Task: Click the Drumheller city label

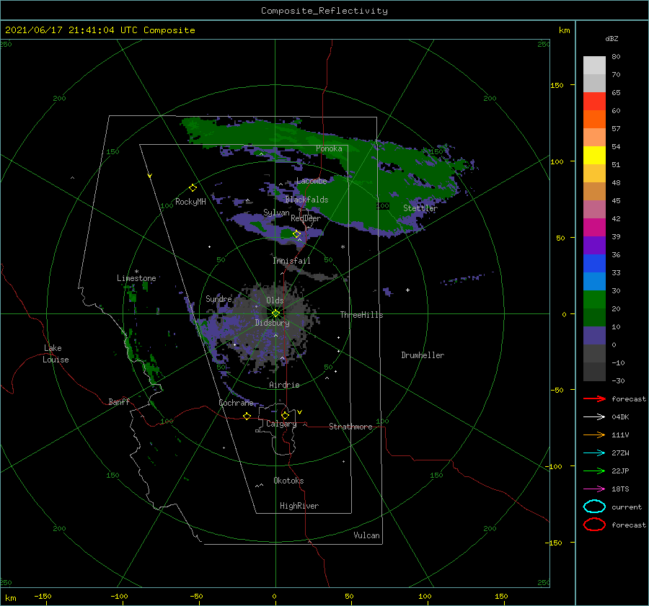Action: [x=423, y=355]
